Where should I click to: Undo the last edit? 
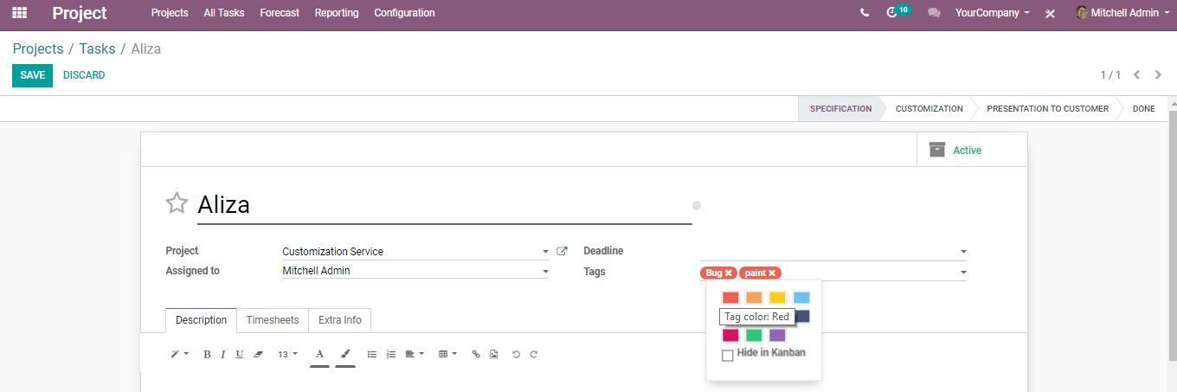[x=516, y=354]
